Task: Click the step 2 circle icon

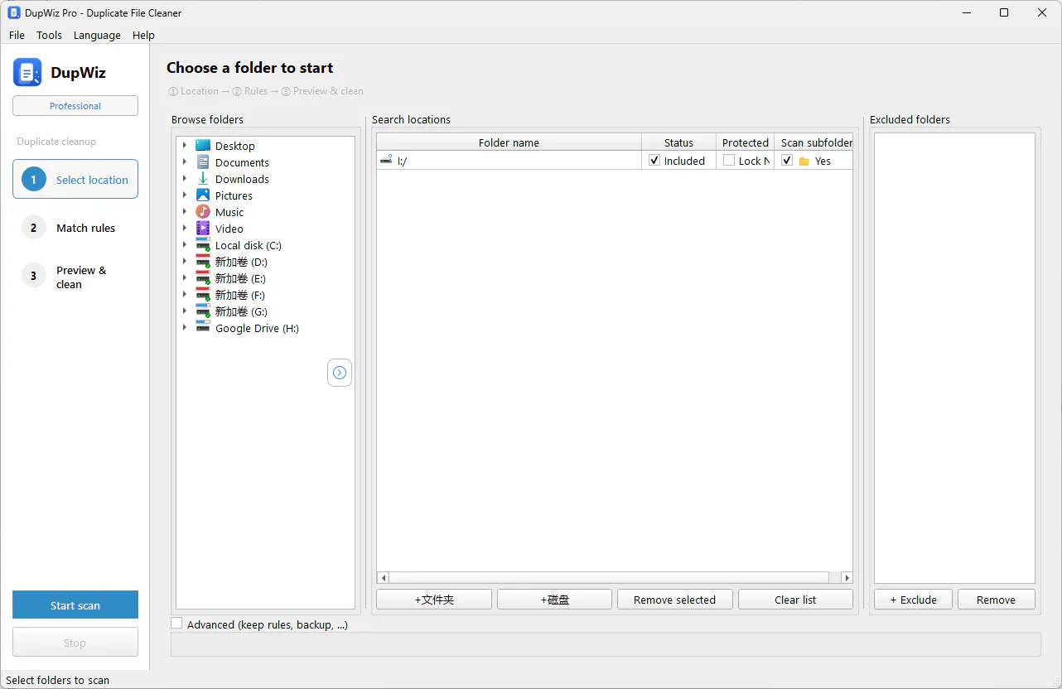Action: [x=34, y=228]
